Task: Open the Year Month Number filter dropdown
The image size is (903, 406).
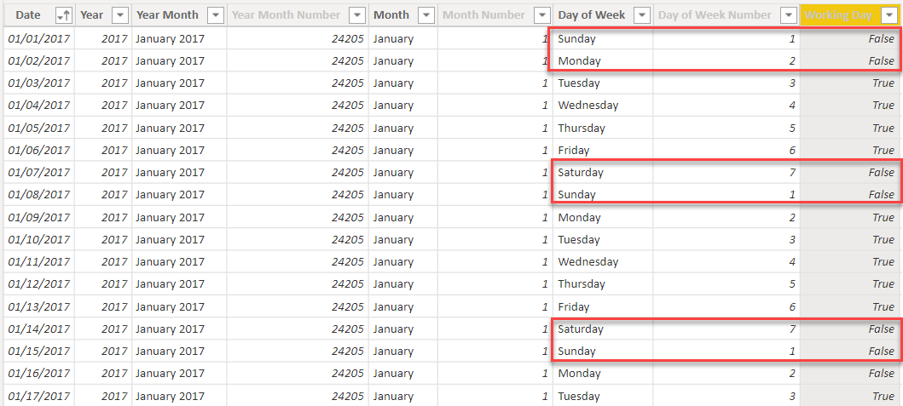Action: pos(357,15)
